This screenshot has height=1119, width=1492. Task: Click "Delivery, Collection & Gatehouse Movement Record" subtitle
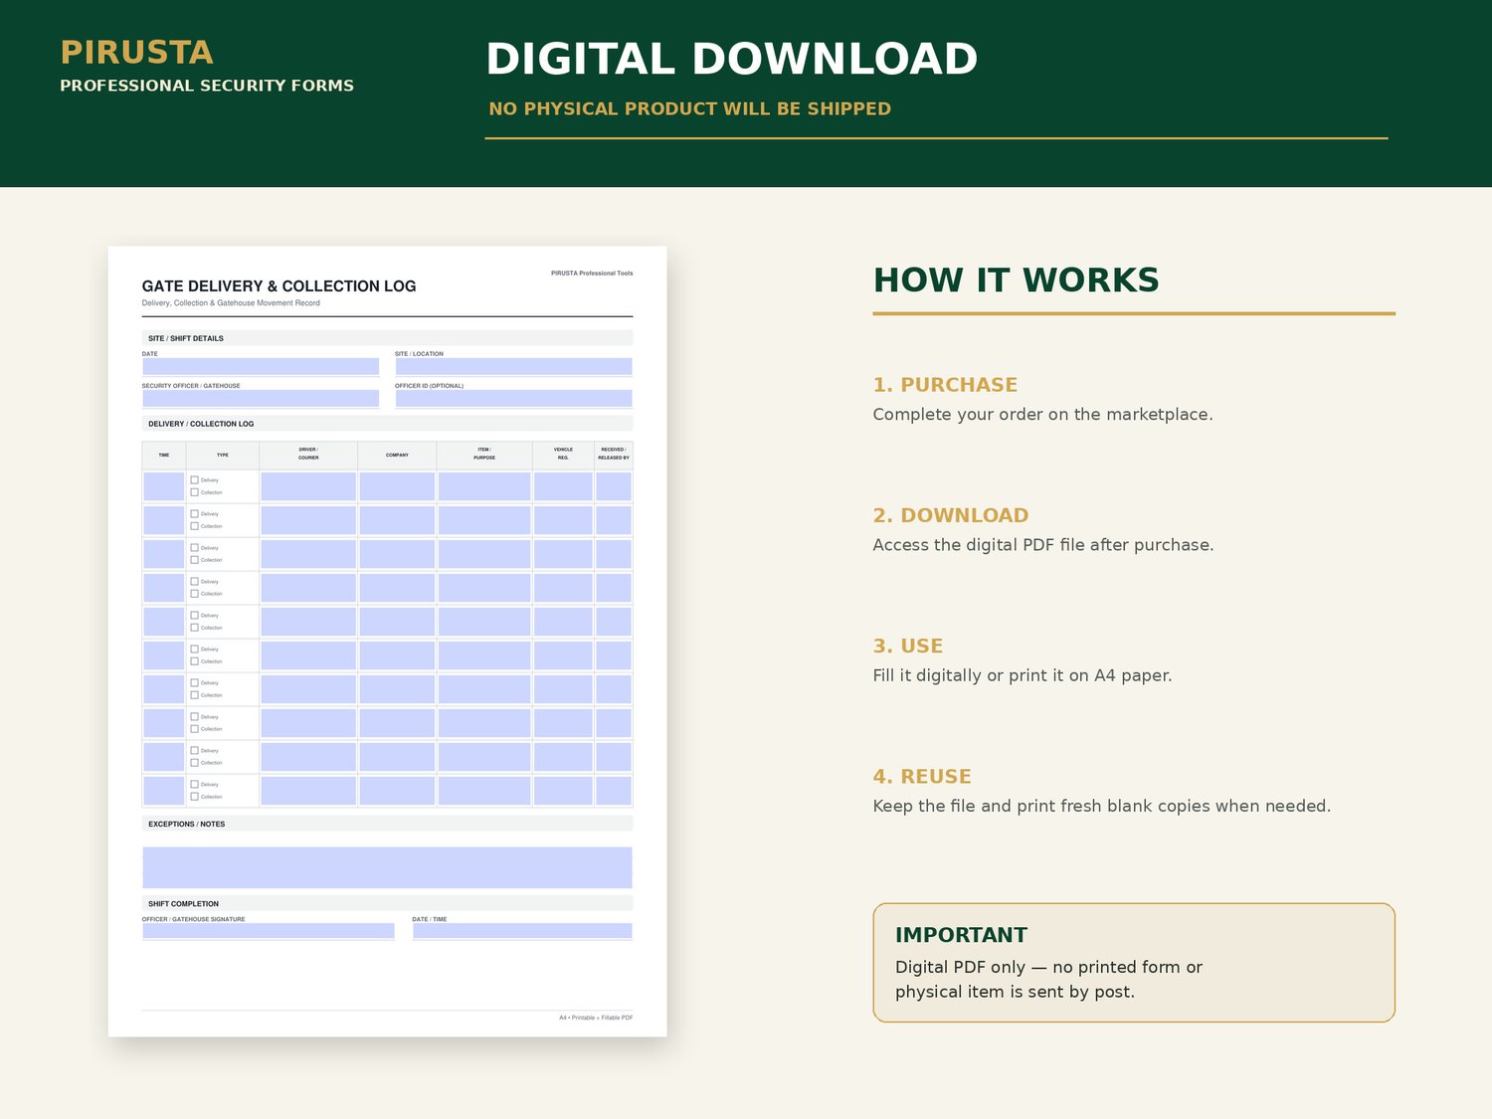click(231, 303)
